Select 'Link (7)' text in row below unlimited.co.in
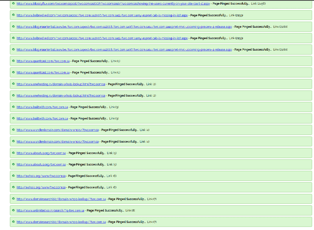The image size is (314, 230). click(x=152, y=222)
